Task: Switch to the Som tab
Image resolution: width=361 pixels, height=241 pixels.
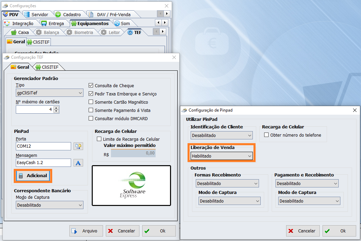Action: 122,23
